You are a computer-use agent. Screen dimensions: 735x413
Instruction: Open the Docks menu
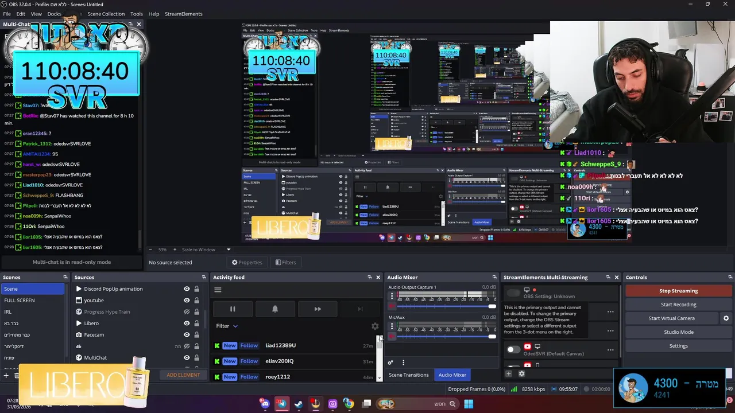point(54,14)
